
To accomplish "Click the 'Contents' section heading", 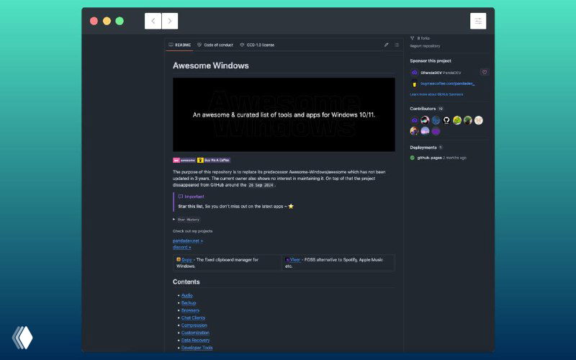I will coord(186,282).
